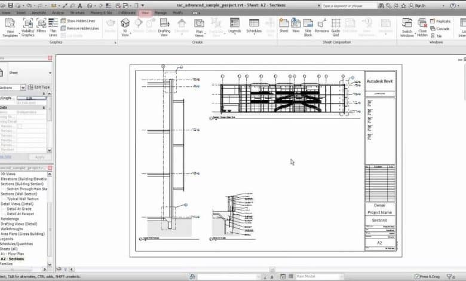Screen dimensions: 466x281
Task: Toggle the revision checkbox in Properties
Action: [20, 126]
